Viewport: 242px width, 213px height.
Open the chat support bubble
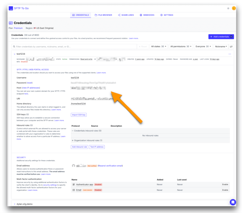(x=233, y=202)
